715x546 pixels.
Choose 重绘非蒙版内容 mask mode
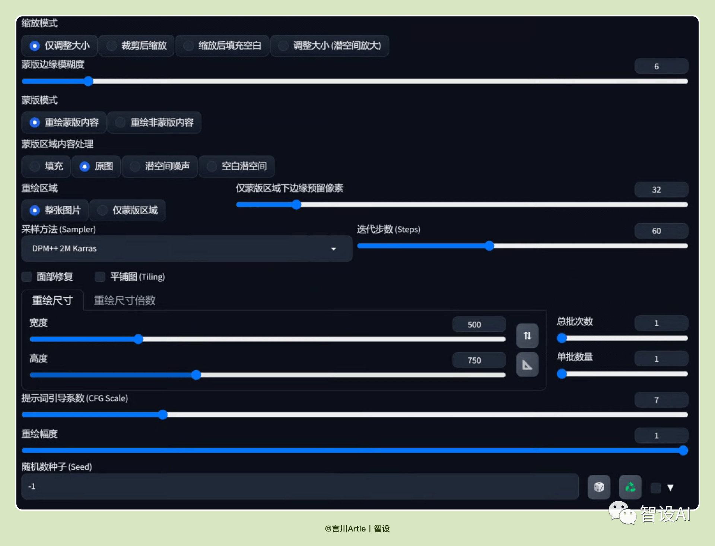pos(154,122)
